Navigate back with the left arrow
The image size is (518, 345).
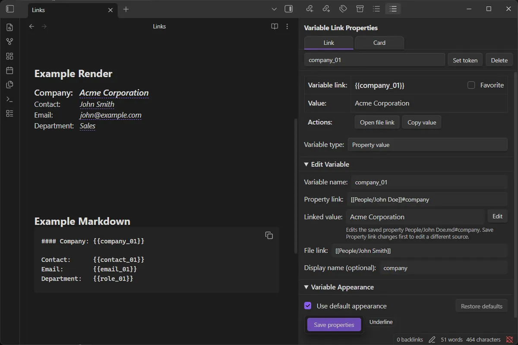32,26
